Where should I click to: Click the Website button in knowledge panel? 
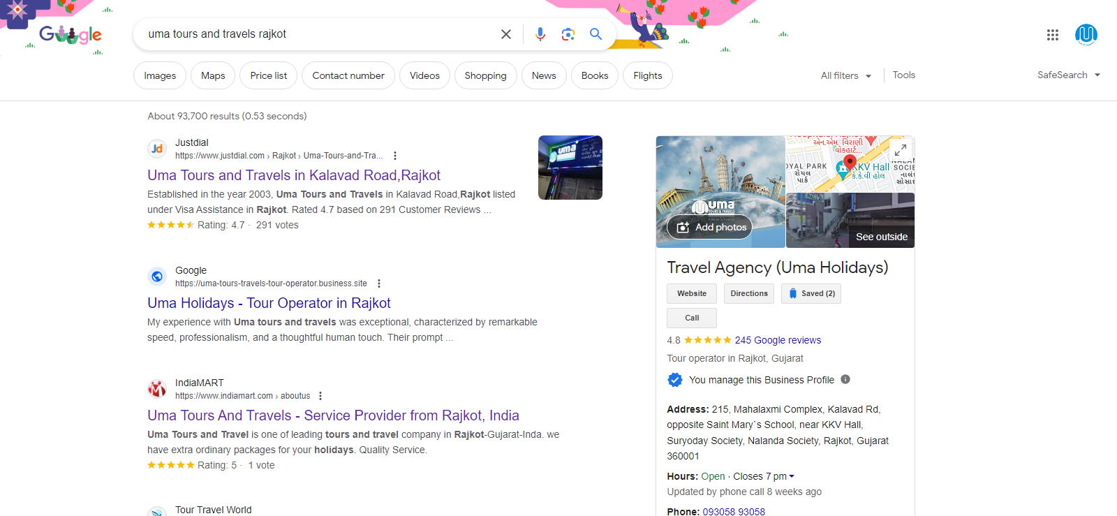pos(692,293)
